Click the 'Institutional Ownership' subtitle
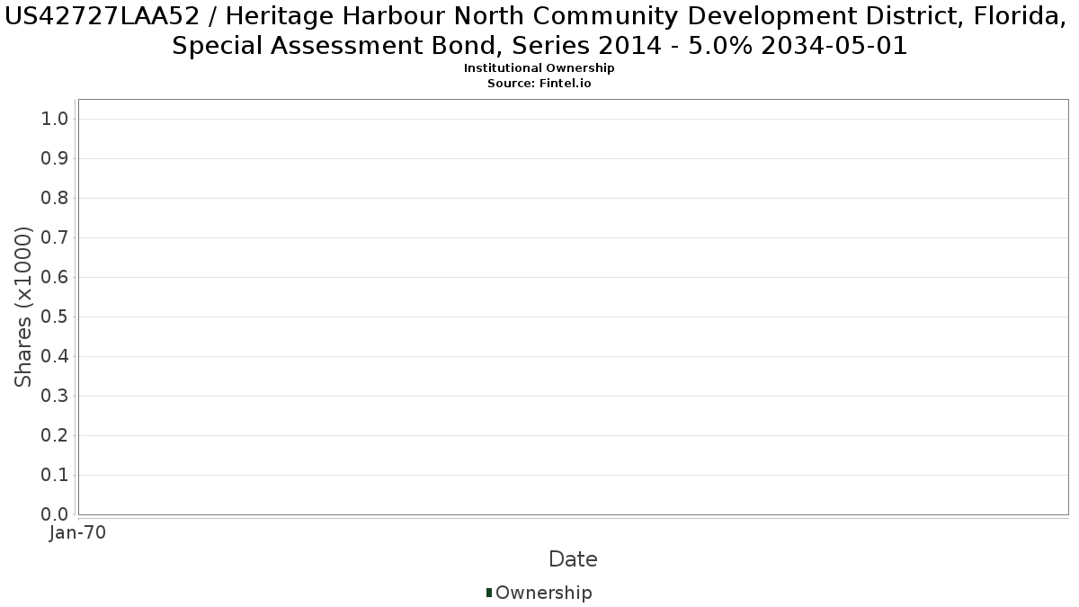Image resolution: width=1079 pixels, height=607 pixels. (x=539, y=68)
